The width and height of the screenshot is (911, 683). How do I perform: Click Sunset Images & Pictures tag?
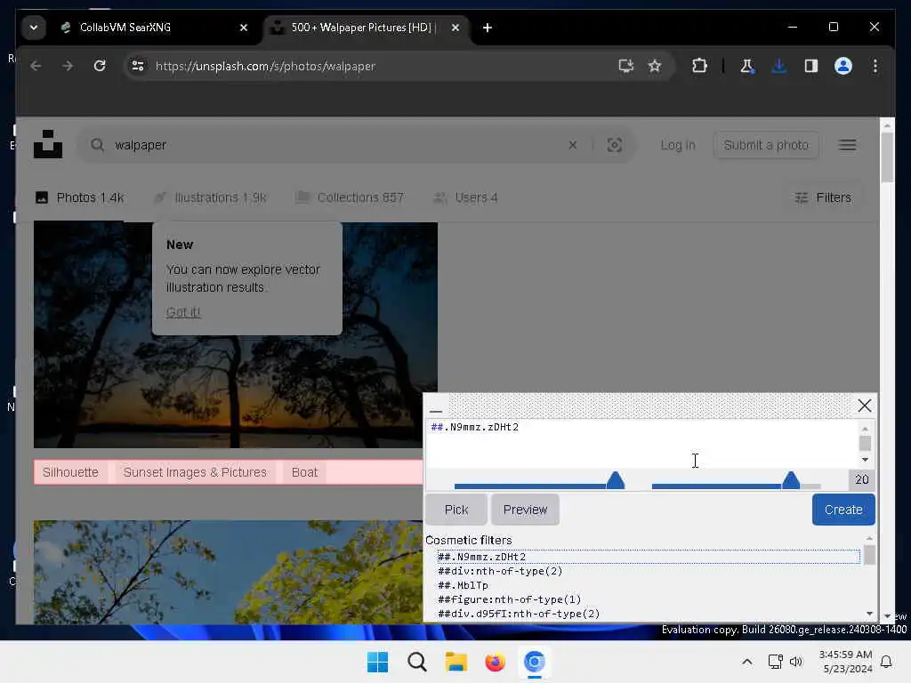pos(195,472)
